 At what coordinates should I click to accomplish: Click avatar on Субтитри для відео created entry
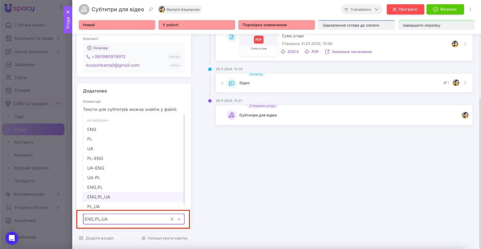(465, 115)
